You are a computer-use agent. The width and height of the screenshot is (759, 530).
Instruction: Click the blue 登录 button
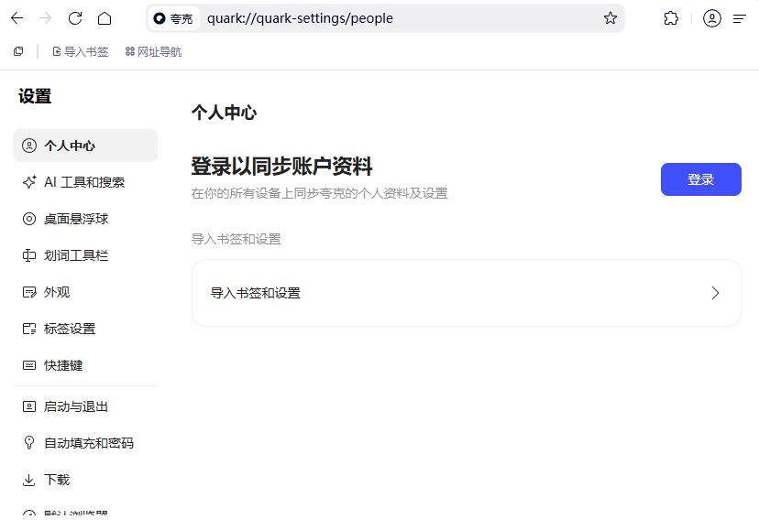[701, 179]
